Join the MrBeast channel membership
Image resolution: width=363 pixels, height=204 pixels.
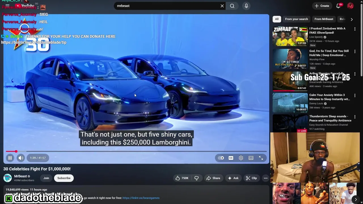click(46, 178)
